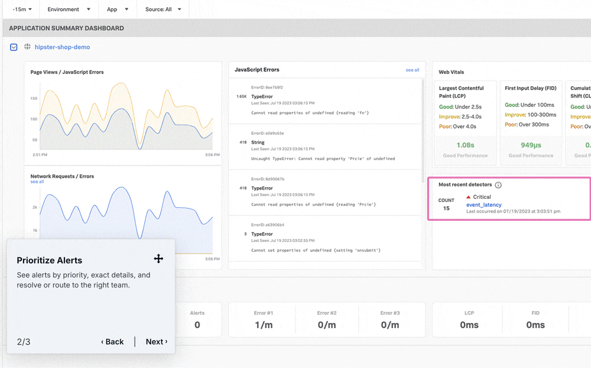Viewport: 591px width, 369px height.
Task: Open the App filter dropdown
Action: coord(117,9)
